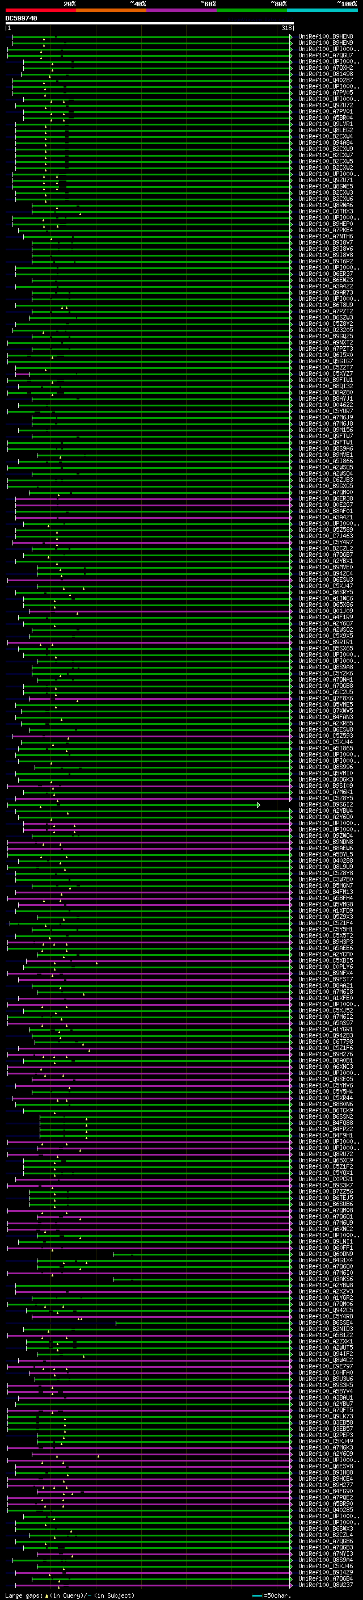
Task: Click the UniRef100_A7PKE4 label
Action: point(326,230)
